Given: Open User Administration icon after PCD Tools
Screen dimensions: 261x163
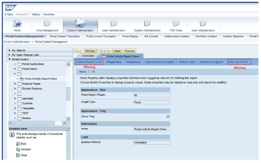Looking at the screenshot, I should click(203, 23).
